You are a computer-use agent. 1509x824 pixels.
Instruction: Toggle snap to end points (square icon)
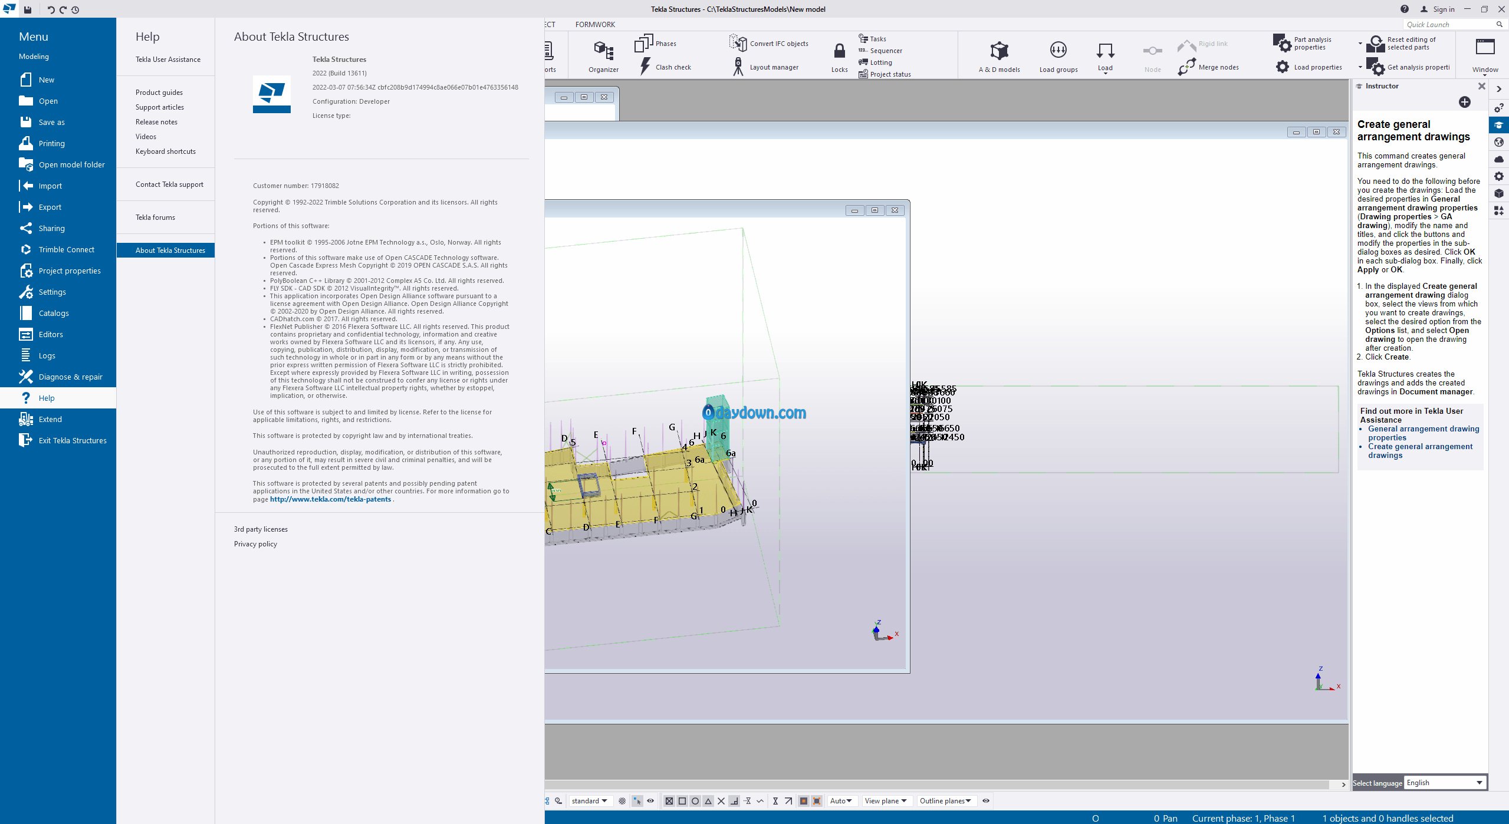tap(682, 801)
